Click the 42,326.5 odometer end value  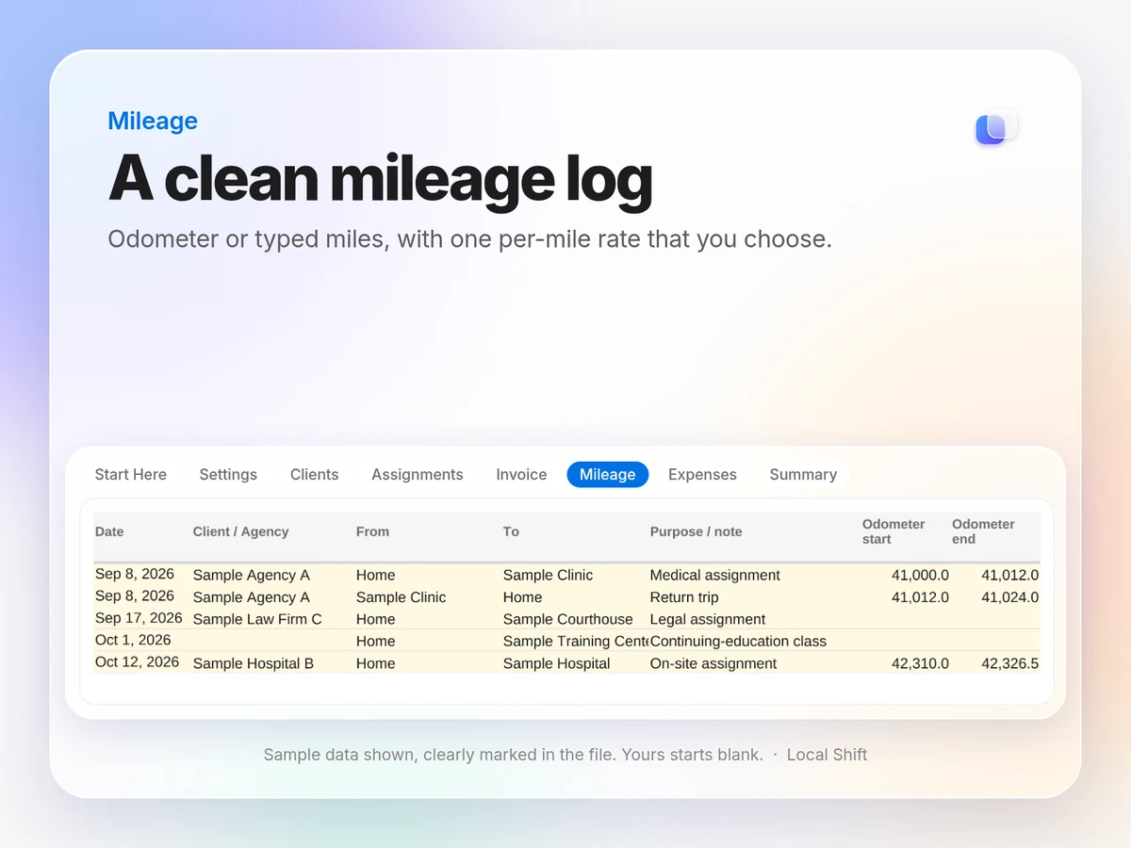1009,663
